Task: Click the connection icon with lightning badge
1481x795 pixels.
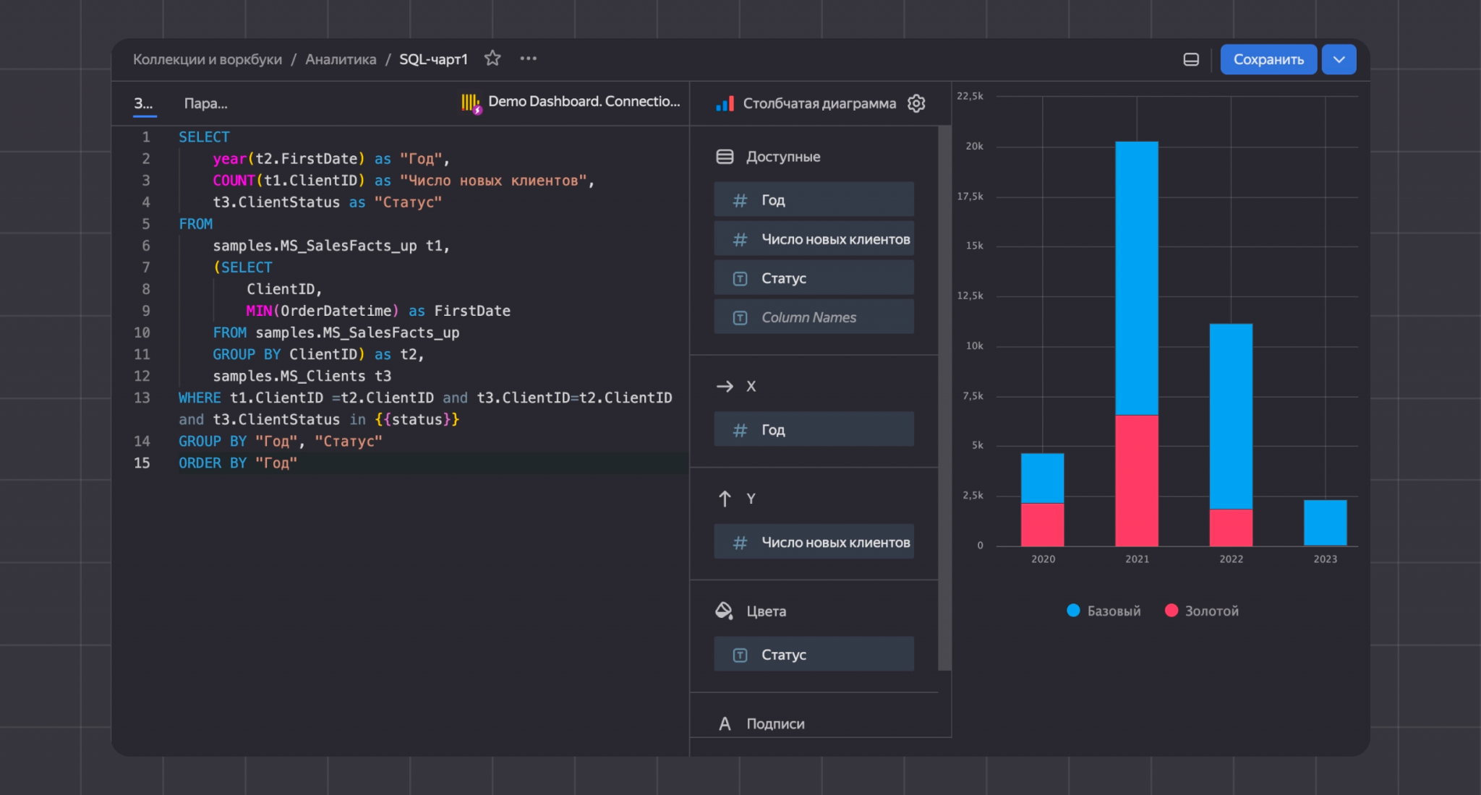Action: coord(471,103)
